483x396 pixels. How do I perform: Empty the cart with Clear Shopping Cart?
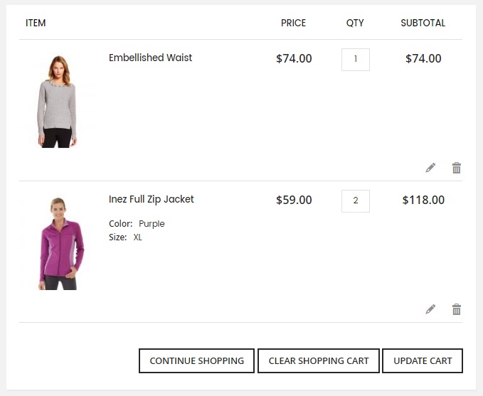319,360
